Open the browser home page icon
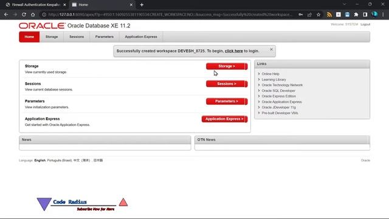Viewport: 389px width, 219px height. 33,15
